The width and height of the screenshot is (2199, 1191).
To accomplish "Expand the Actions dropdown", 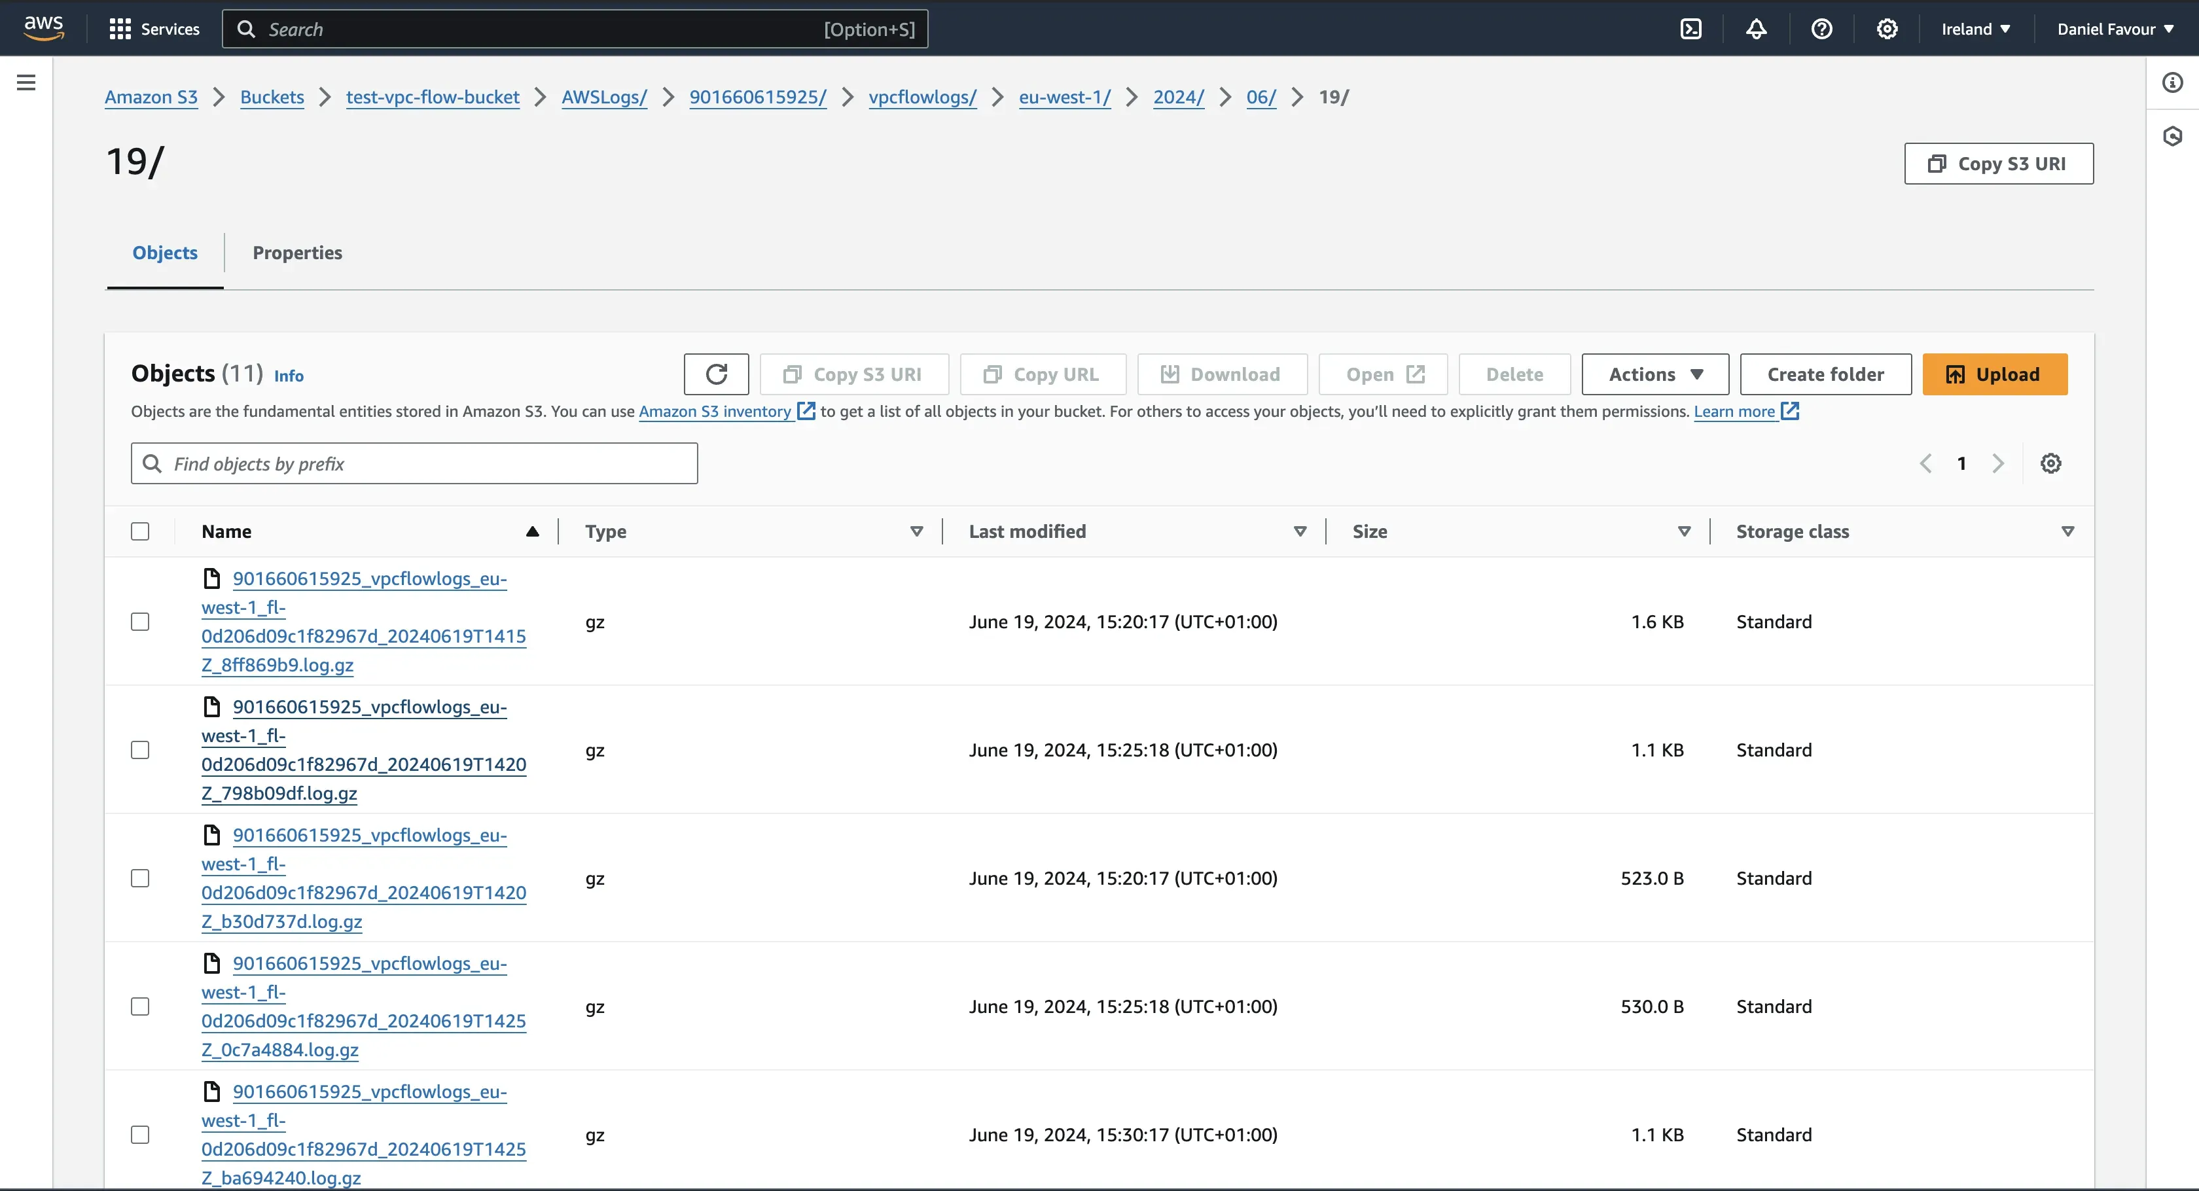I will [x=1655, y=374].
